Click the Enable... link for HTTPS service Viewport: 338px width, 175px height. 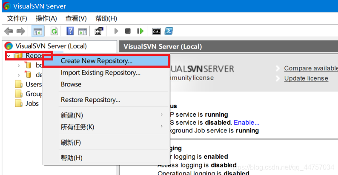click(x=246, y=122)
